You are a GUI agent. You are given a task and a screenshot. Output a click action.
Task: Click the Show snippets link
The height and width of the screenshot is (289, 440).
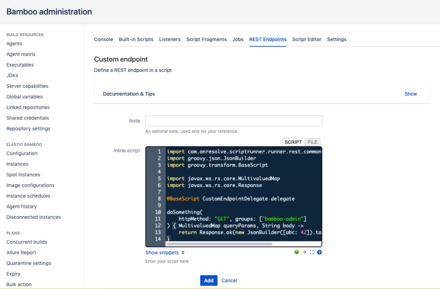pyautogui.click(x=162, y=252)
